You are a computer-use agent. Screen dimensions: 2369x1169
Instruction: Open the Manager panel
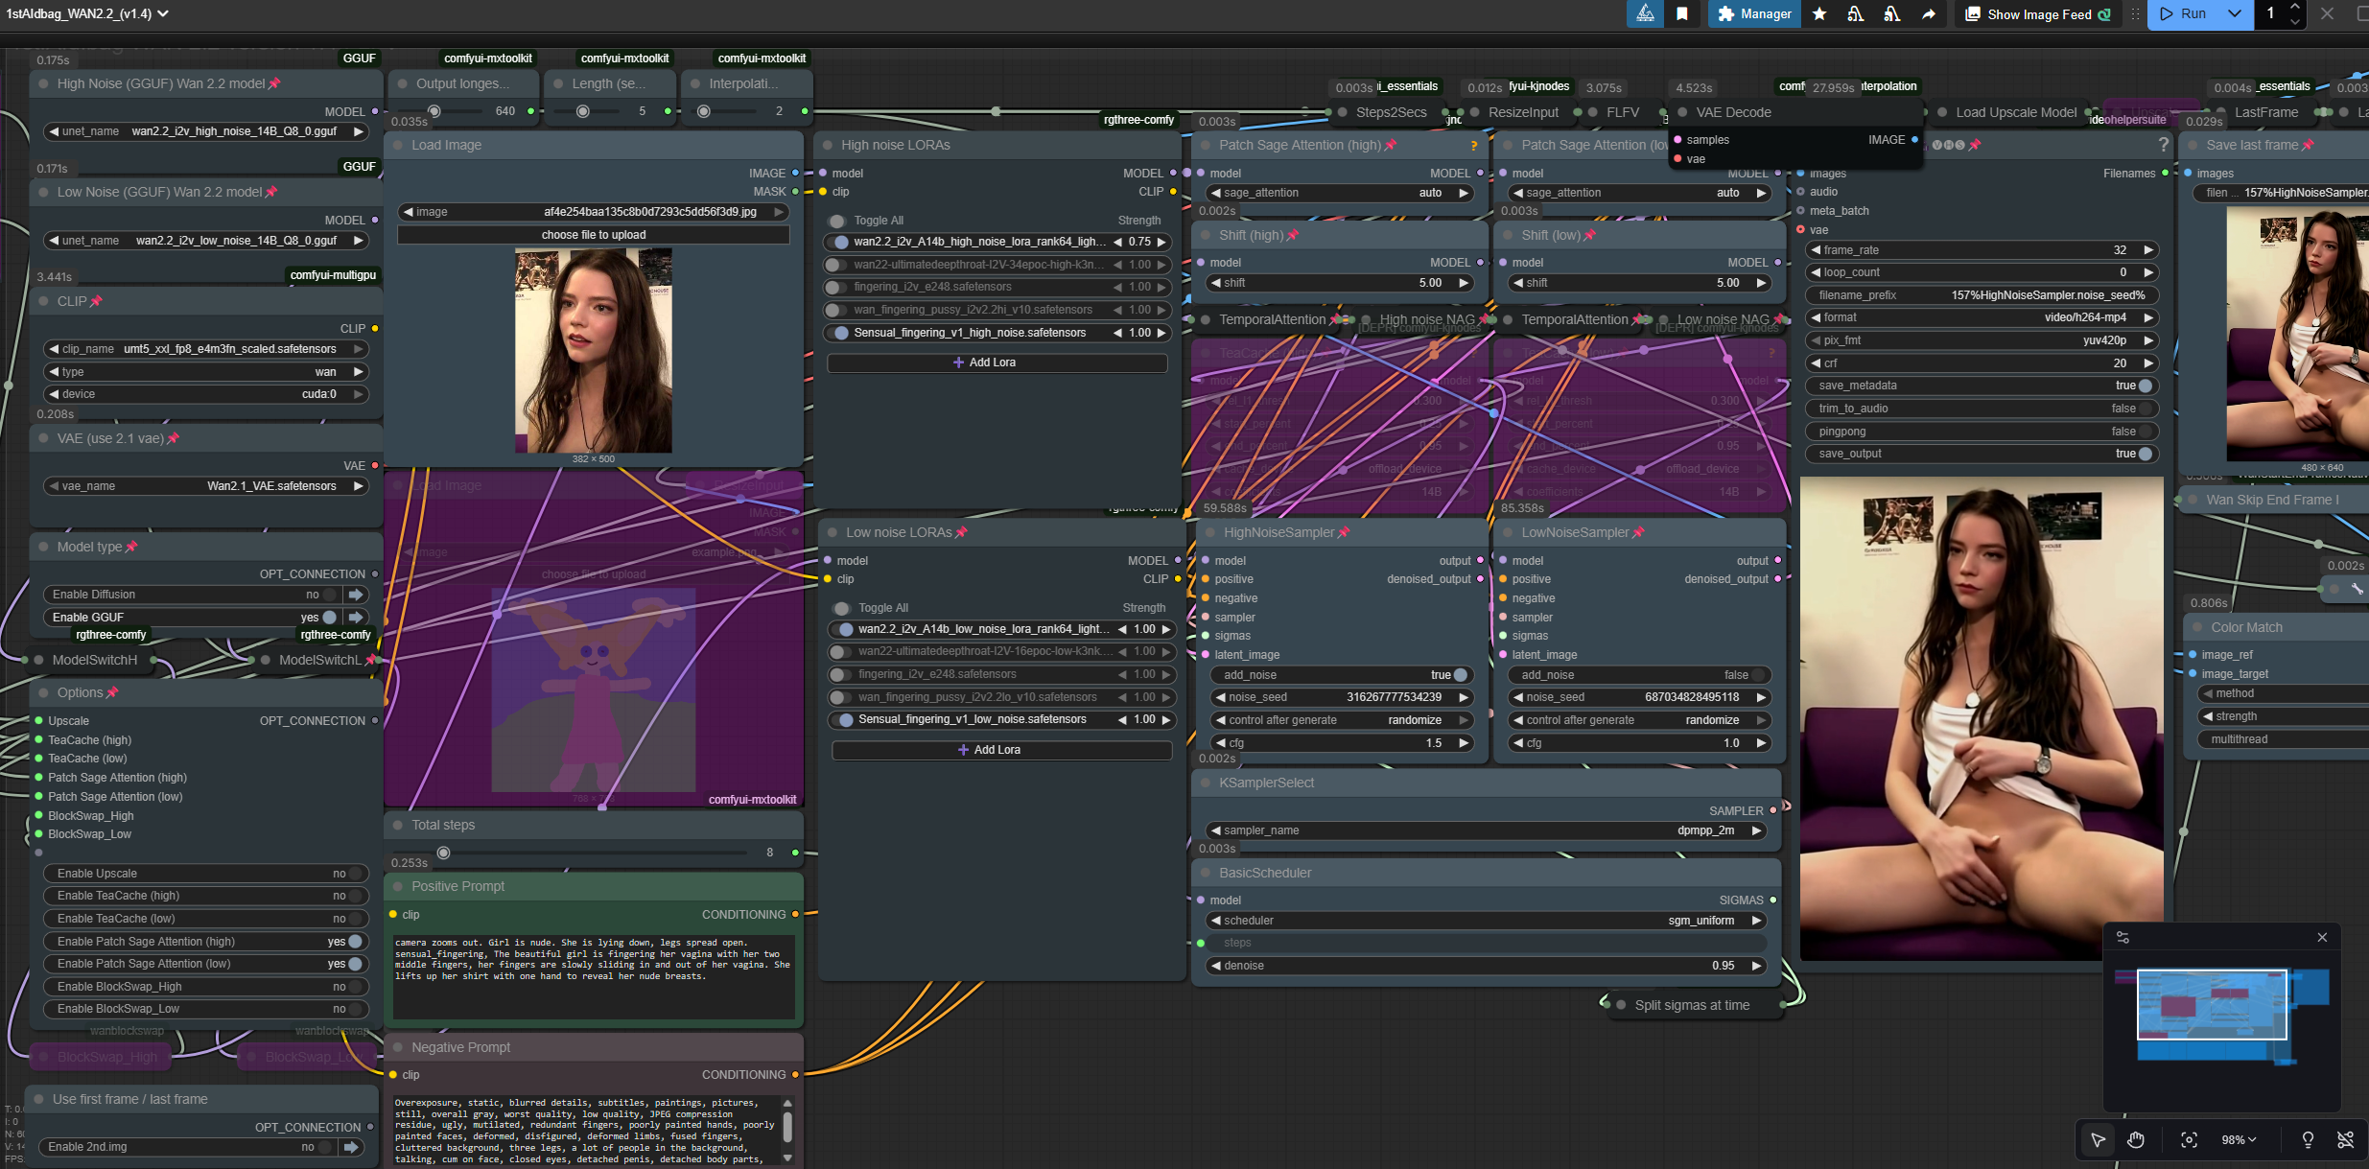click(x=1754, y=14)
